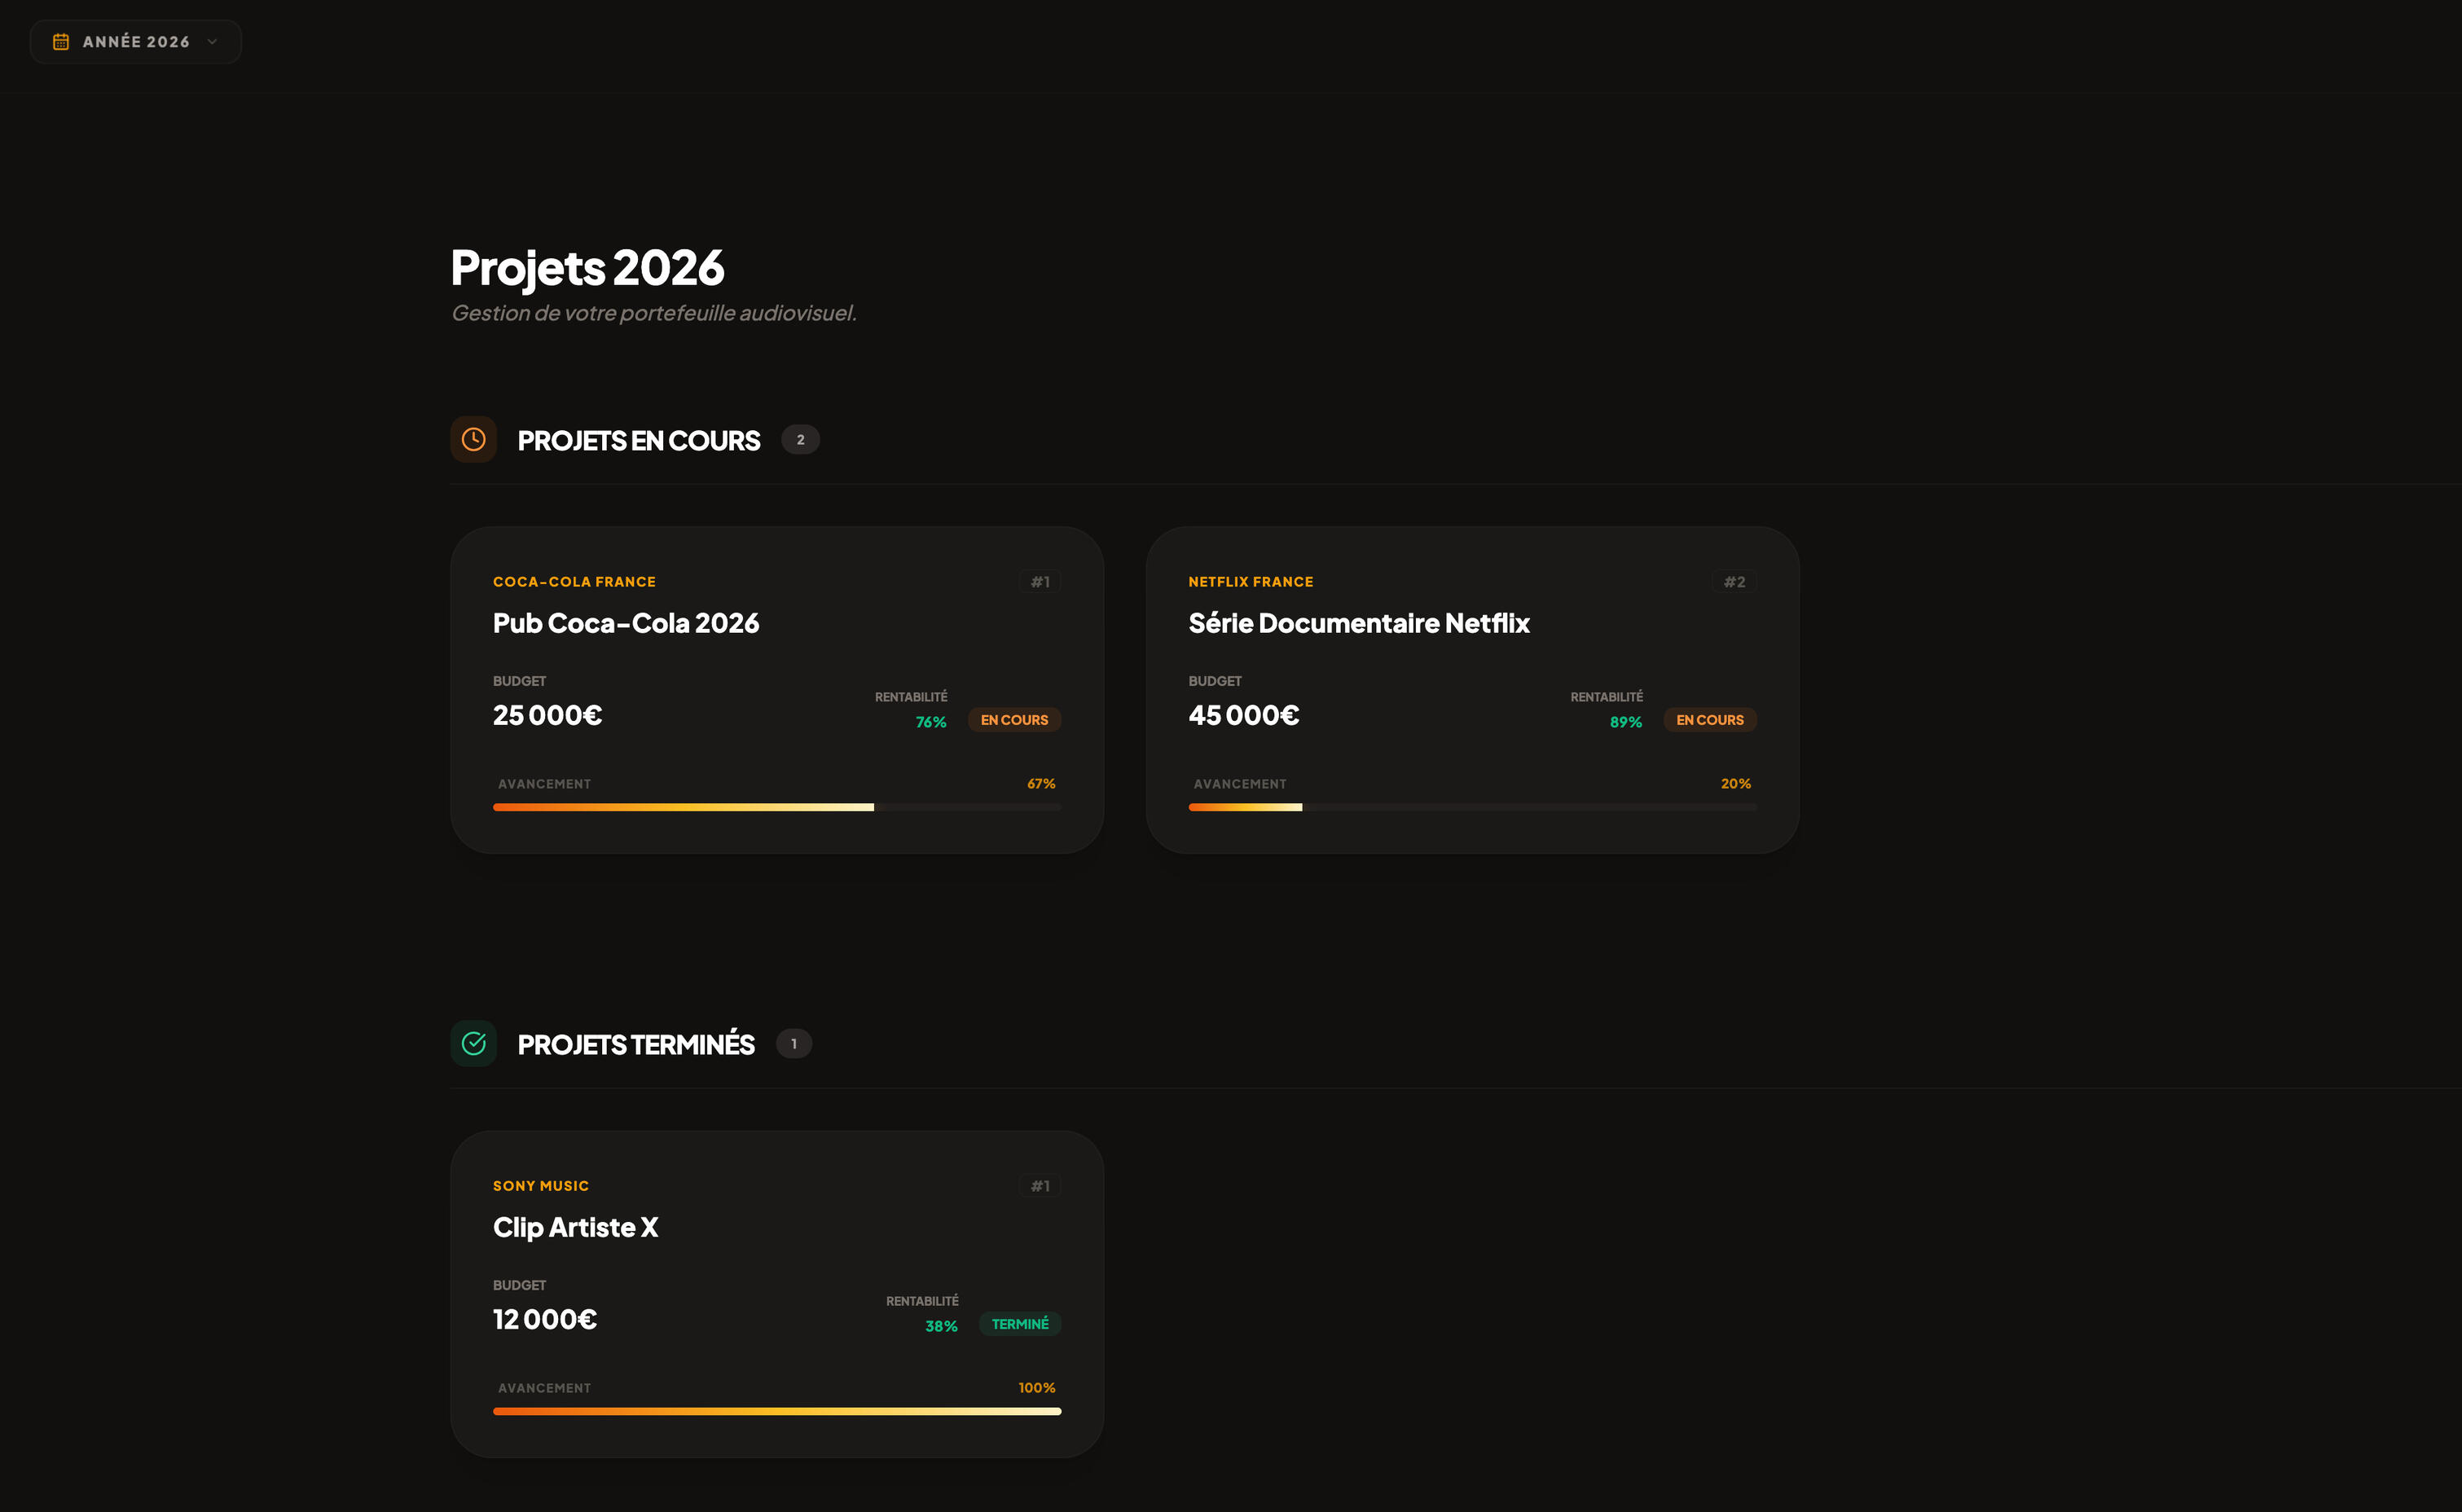
Task: Click the #1 tag on Coca-Cola card
Action: point(1040,582)
